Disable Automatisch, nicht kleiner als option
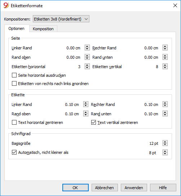Screen dimensions: 181x196 point(14,152)
